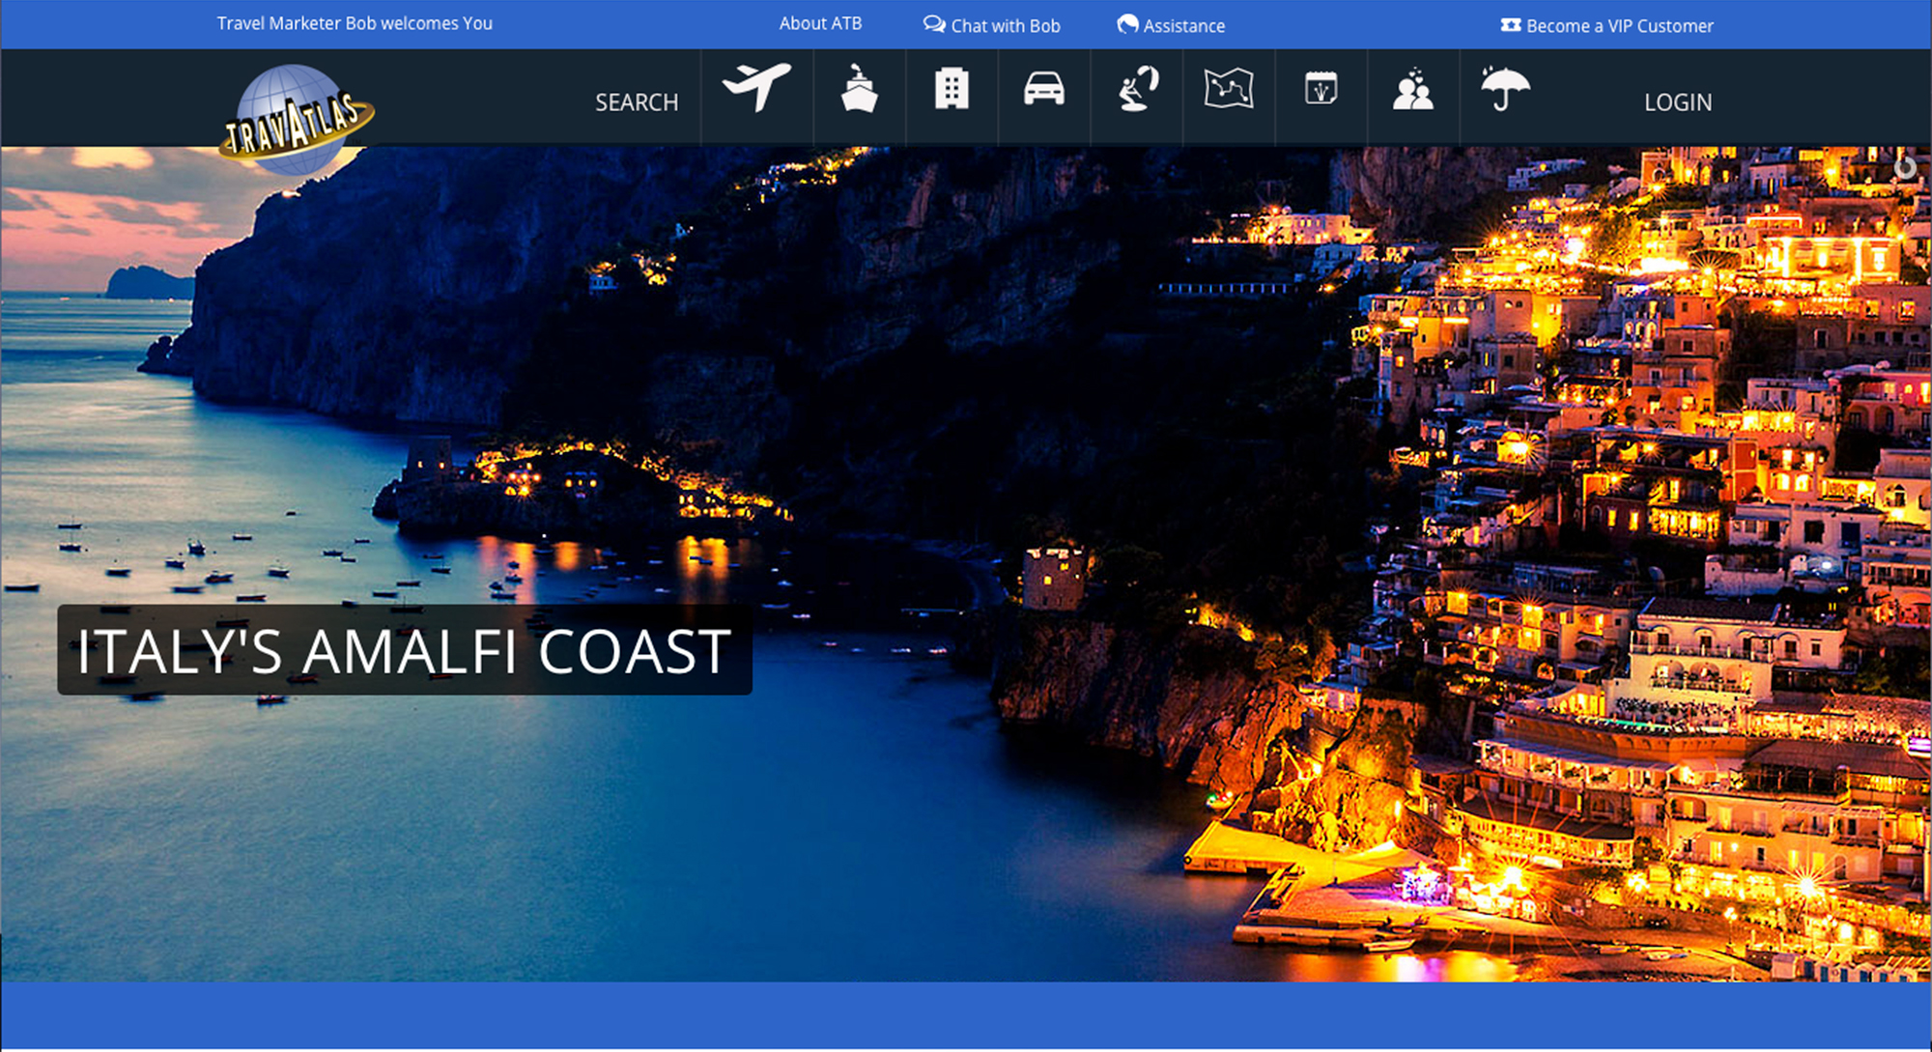
Task: Select the car rental icon
Action: click(x=1044, y=88)
